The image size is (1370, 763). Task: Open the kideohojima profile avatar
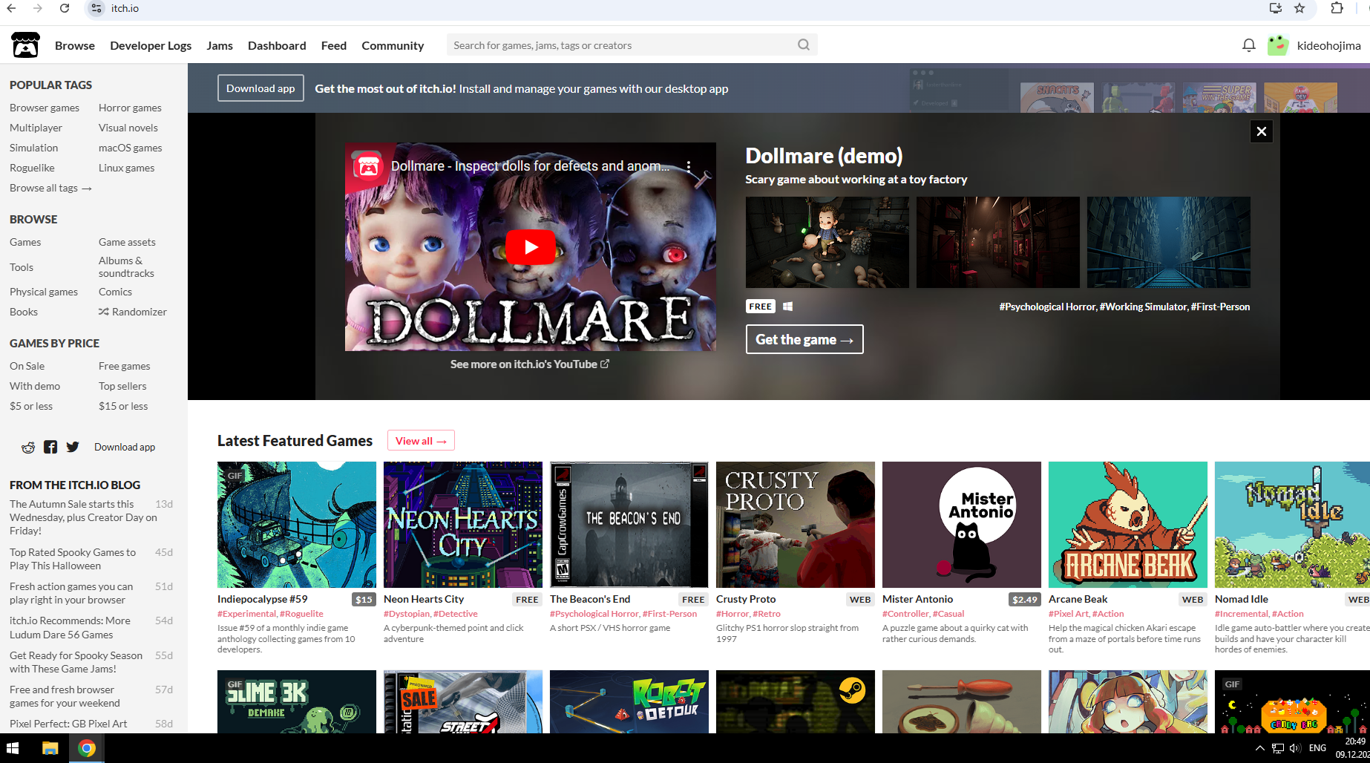[1278, 45]
